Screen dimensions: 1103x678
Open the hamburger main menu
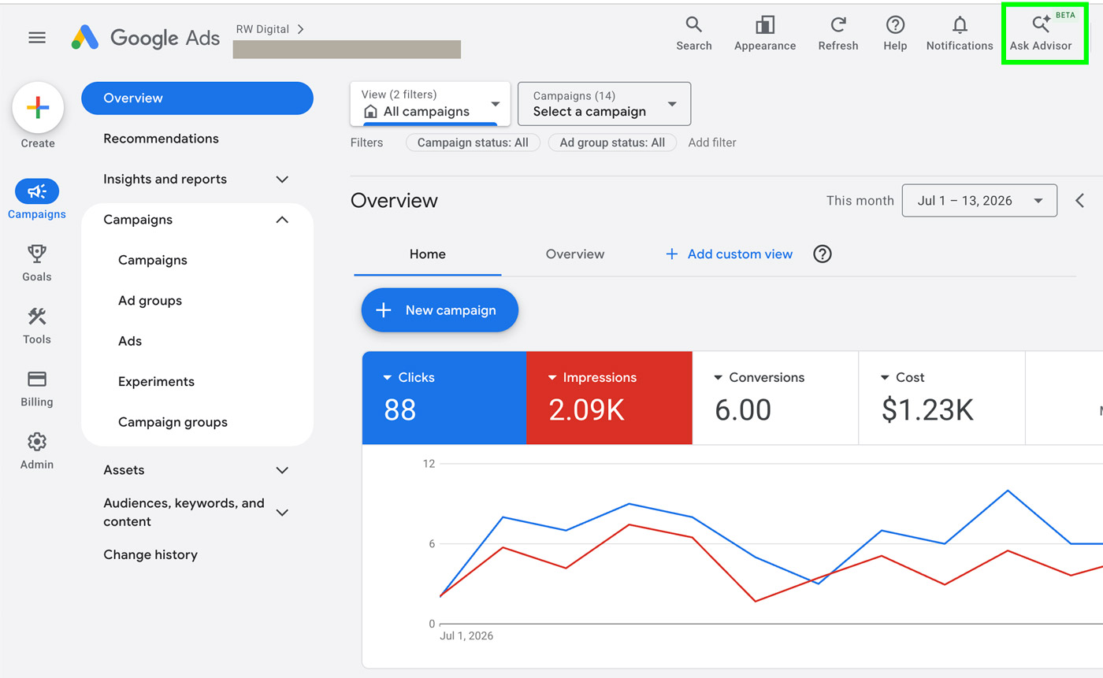[x=37, y=38]
